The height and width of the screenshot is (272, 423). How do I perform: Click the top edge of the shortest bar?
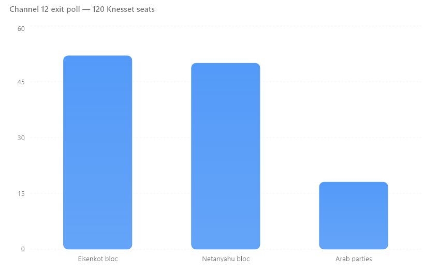(x=354, y=184)
